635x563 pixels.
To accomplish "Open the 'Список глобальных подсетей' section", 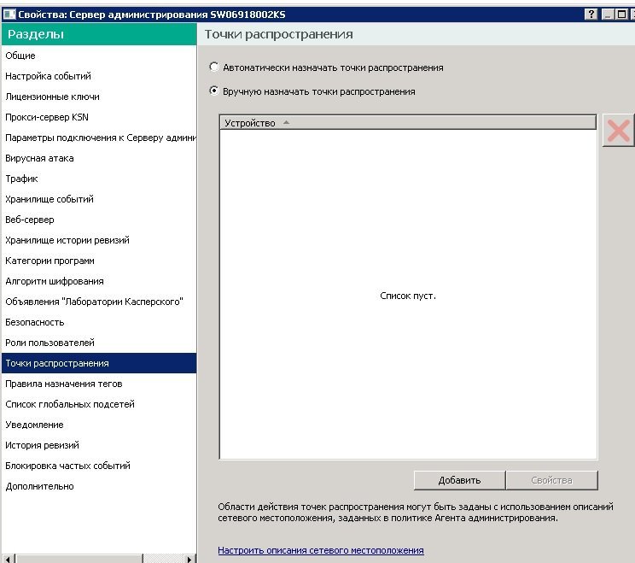I will coord(99,404).
